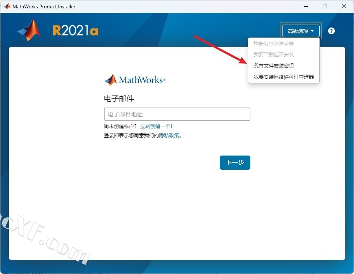
Task: Open the help question mark icon
Action: [331, 31]
